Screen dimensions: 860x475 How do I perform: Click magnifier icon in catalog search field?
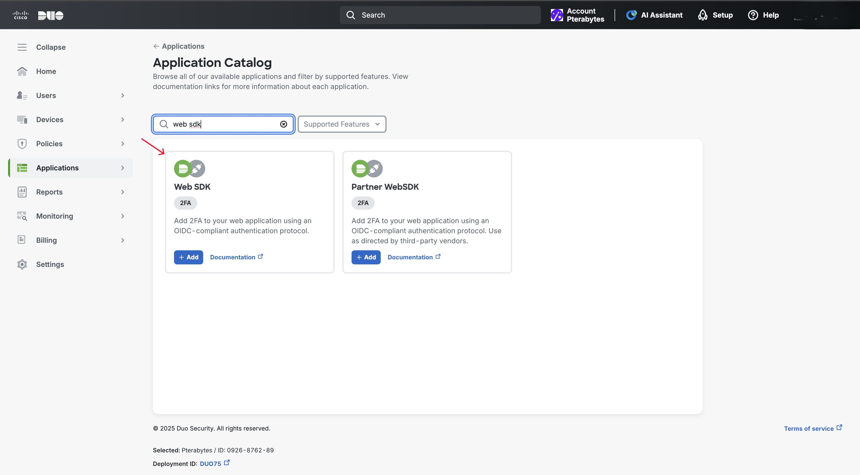click(x=164, y=124)
